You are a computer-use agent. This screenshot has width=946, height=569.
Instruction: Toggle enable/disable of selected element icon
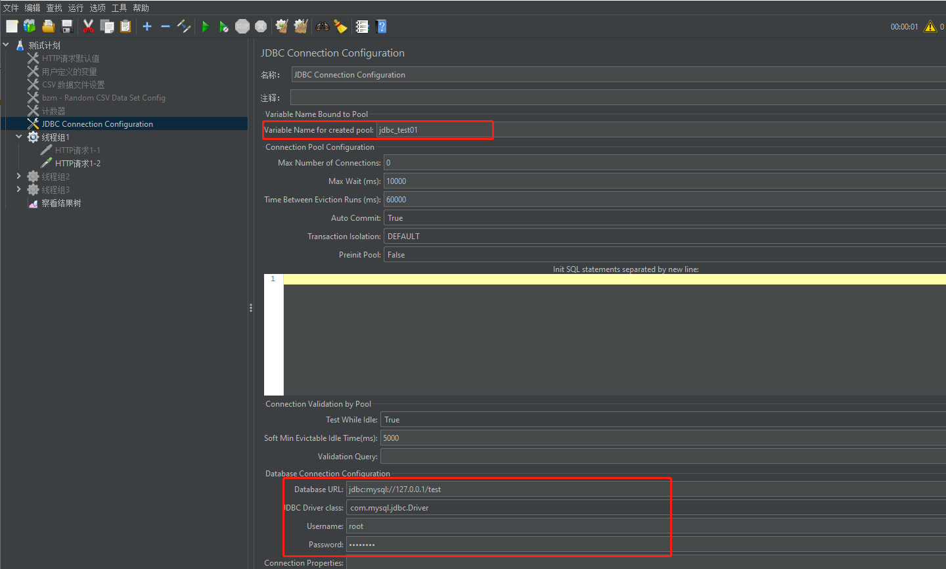pos(184,26)
